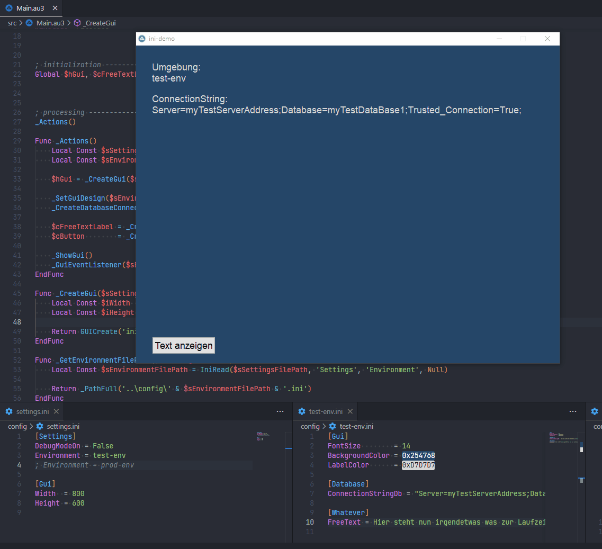Open More Actions menu for settings.ini editor group
The width and height of the screenshot is (602, 549).
pos(280,411)
